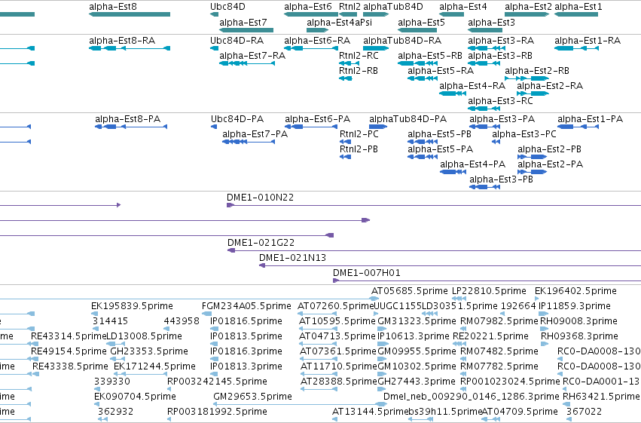Select the alpha-Est7 gene bar
The image size is (641, 423).
point(246,30)
